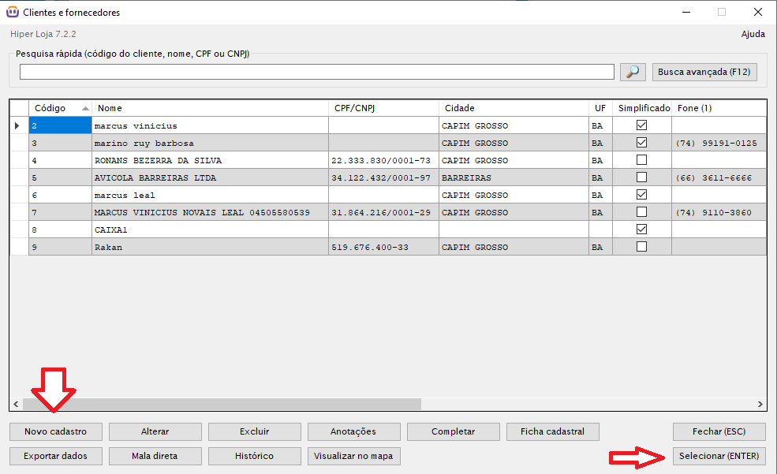Open Anotações
The image size is (777, 474).
(354, 431)
